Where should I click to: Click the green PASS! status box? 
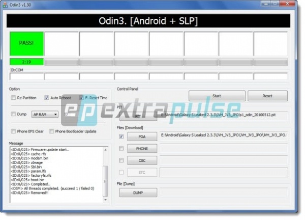26,44
